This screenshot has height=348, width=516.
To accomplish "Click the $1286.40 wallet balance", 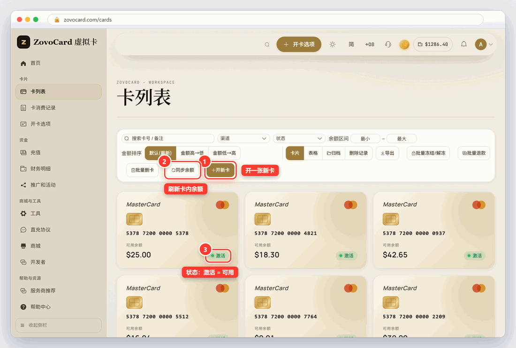I will tap(433, 45).
